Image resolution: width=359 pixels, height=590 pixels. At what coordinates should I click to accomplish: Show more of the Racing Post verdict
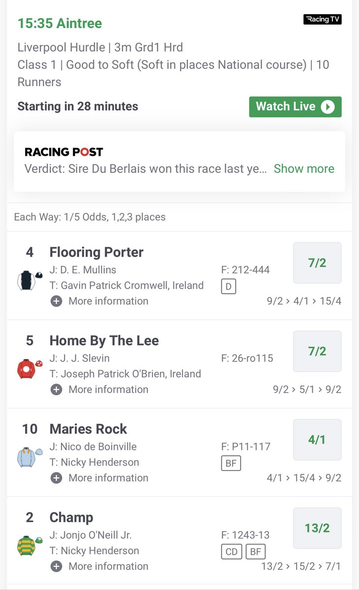[304, 169]
